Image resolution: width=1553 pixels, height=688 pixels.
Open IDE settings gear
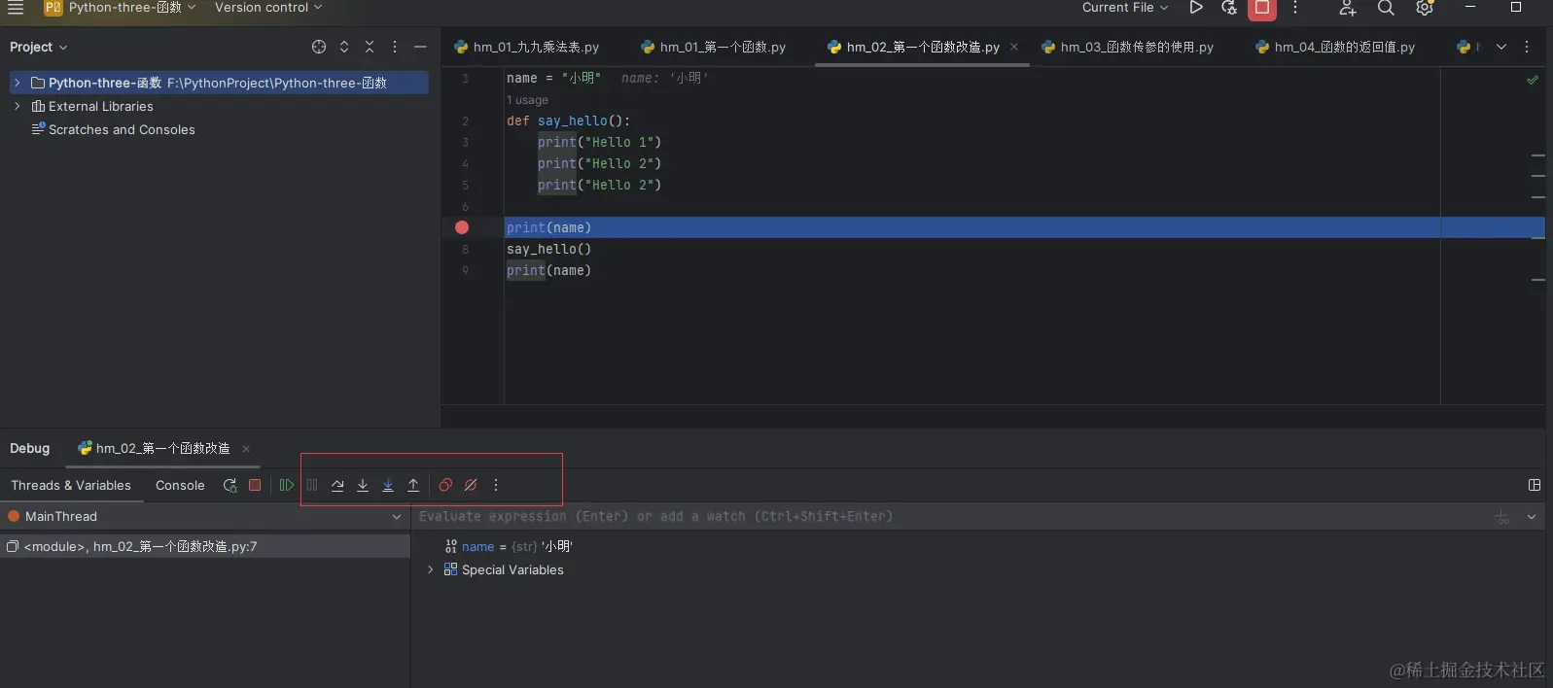[x=1425, y=8]
